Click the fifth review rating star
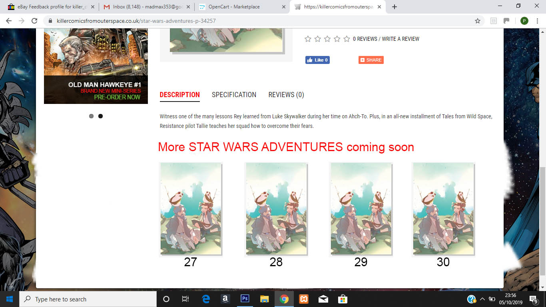This screenshot has width=546, height=307. (347, 39)
